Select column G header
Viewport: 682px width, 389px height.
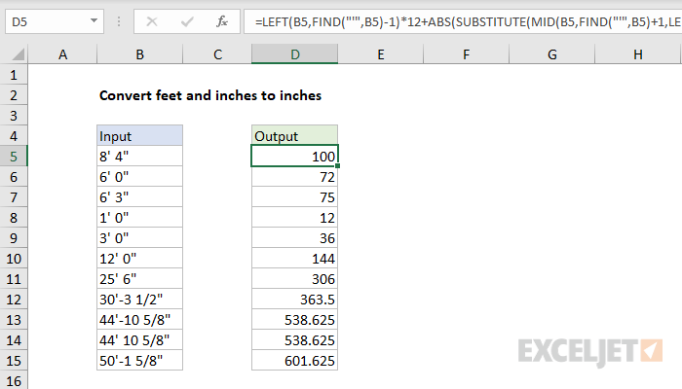pyautogui.click(x=551, y=54)
